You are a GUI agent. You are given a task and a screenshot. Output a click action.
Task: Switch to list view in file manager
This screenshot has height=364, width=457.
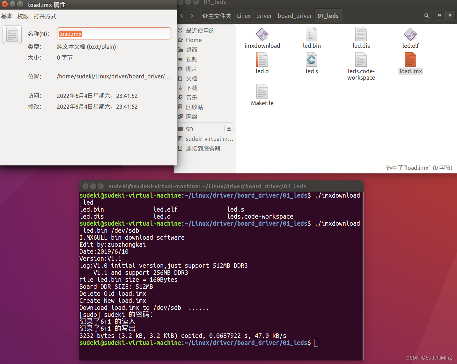tap(439, 16)
